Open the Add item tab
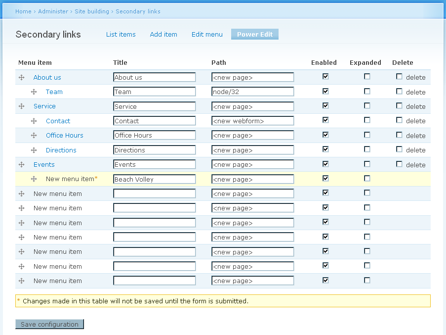 (163, 34)
